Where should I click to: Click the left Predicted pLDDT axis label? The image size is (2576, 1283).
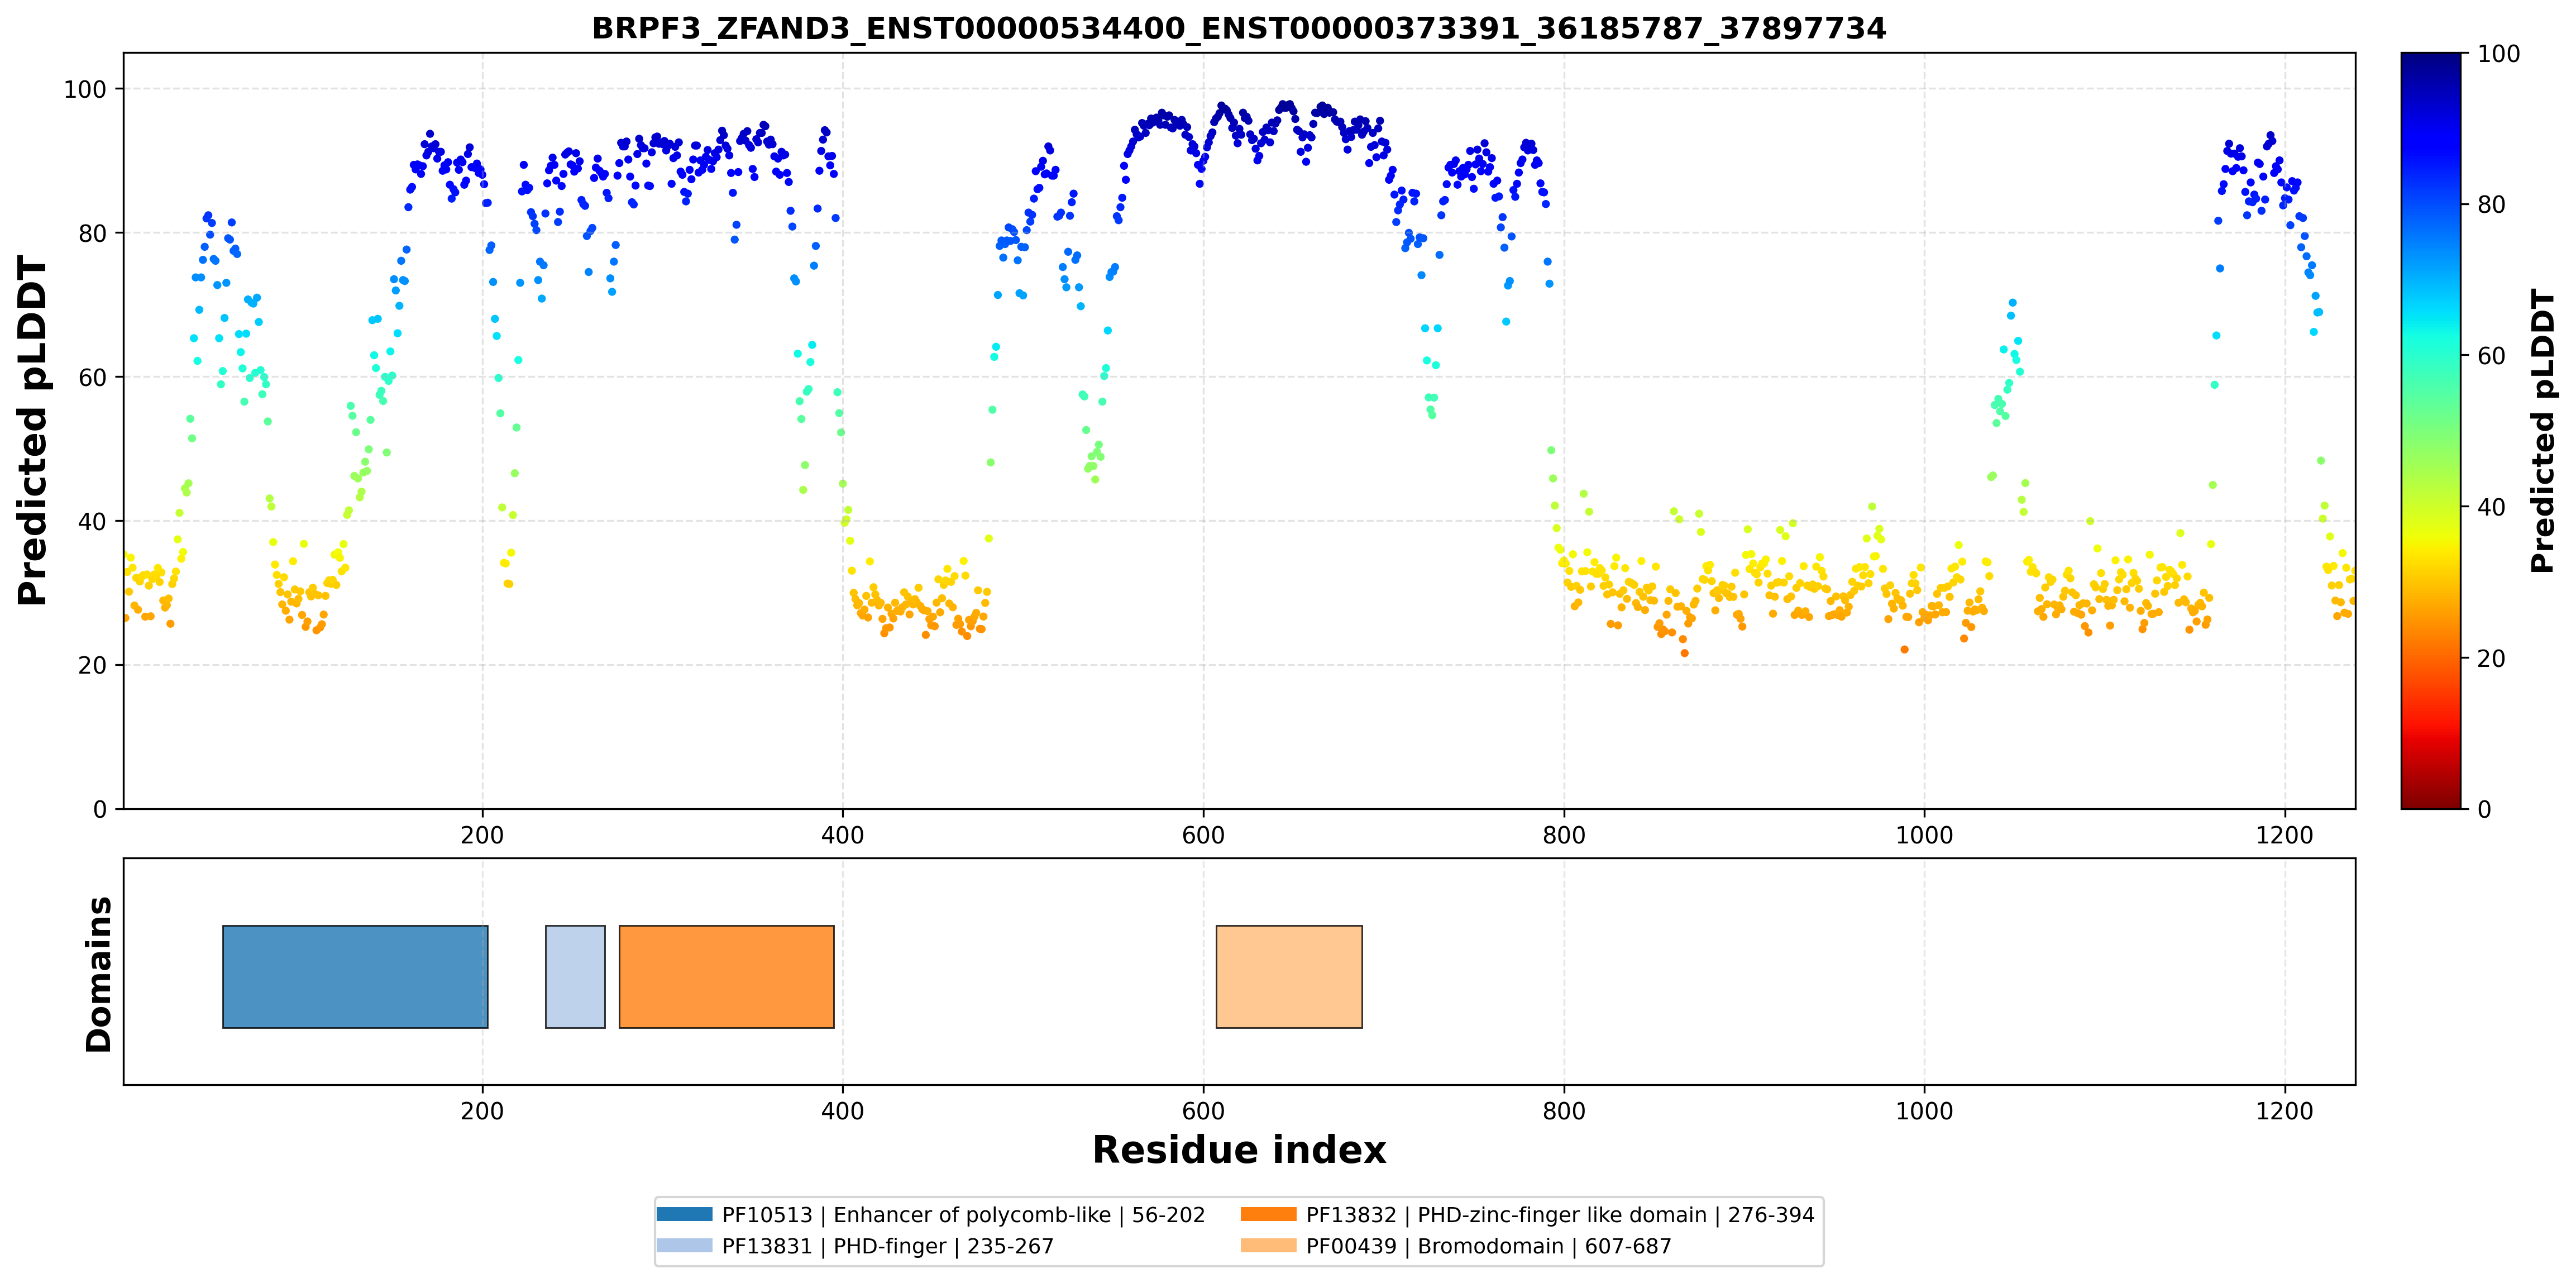pos(32,430)
